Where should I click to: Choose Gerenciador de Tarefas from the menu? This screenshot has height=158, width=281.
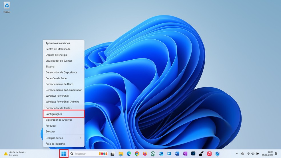(x=63, y=108)
